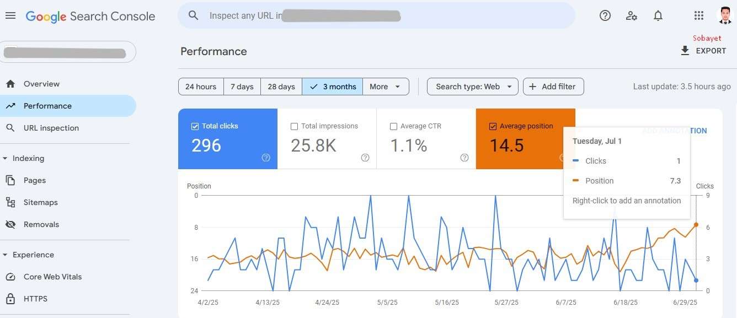Select the 28 days date range
The height and width of the screenshot is (318, 737).
[x=281, y=87]
